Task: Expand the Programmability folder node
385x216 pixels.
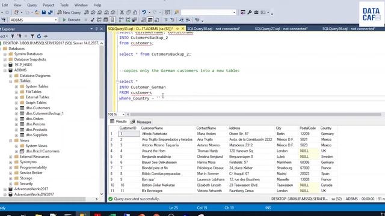Action: (11, 167)
